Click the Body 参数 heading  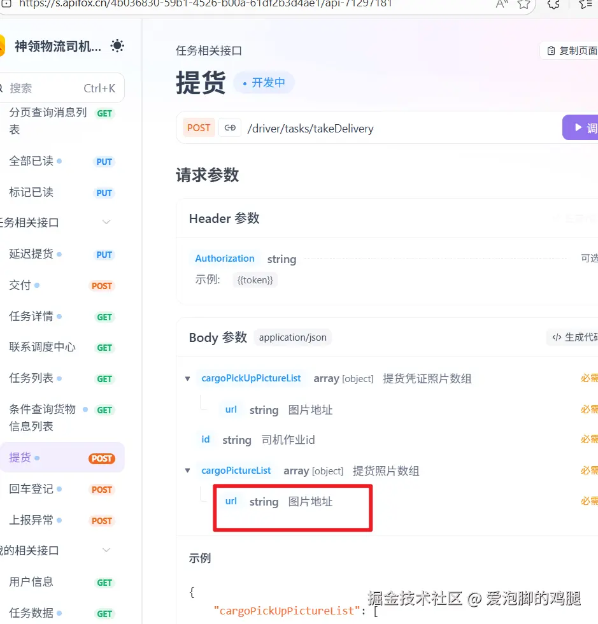pos(218,337)
